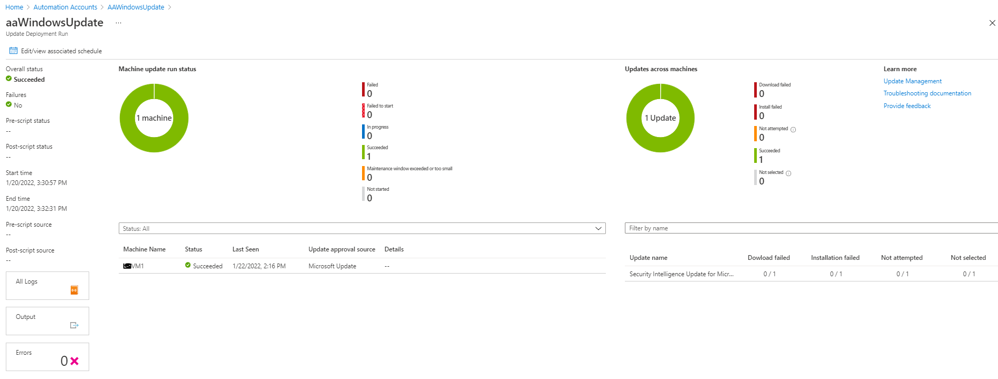Screen dimensions: 998x379
Task: Click the Install failed legend entry
Action: click(x=768, y=112)
